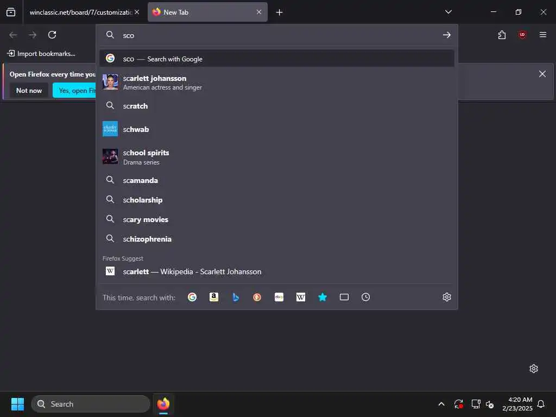Search this time with Amazon icon
The height and width of the screenshot is (417, 556).
(214, 297)
